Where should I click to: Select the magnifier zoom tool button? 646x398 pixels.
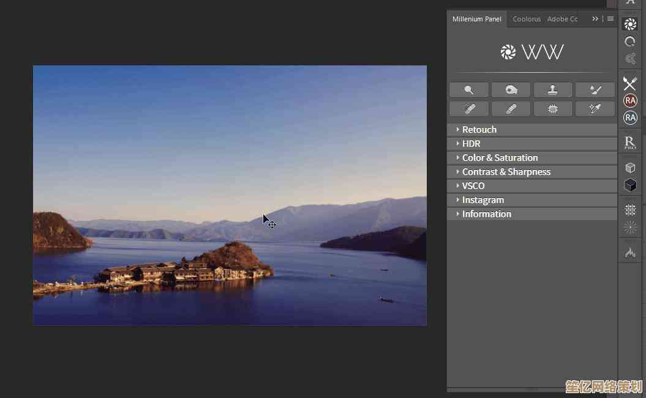point(469,90)
